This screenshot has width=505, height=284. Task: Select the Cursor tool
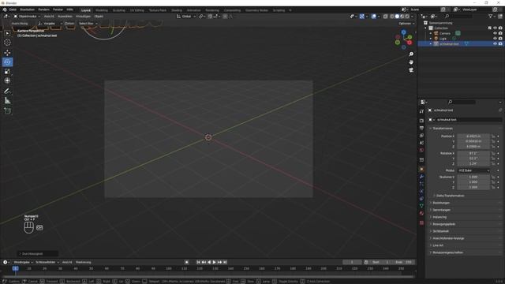click(x=7, y=43)
